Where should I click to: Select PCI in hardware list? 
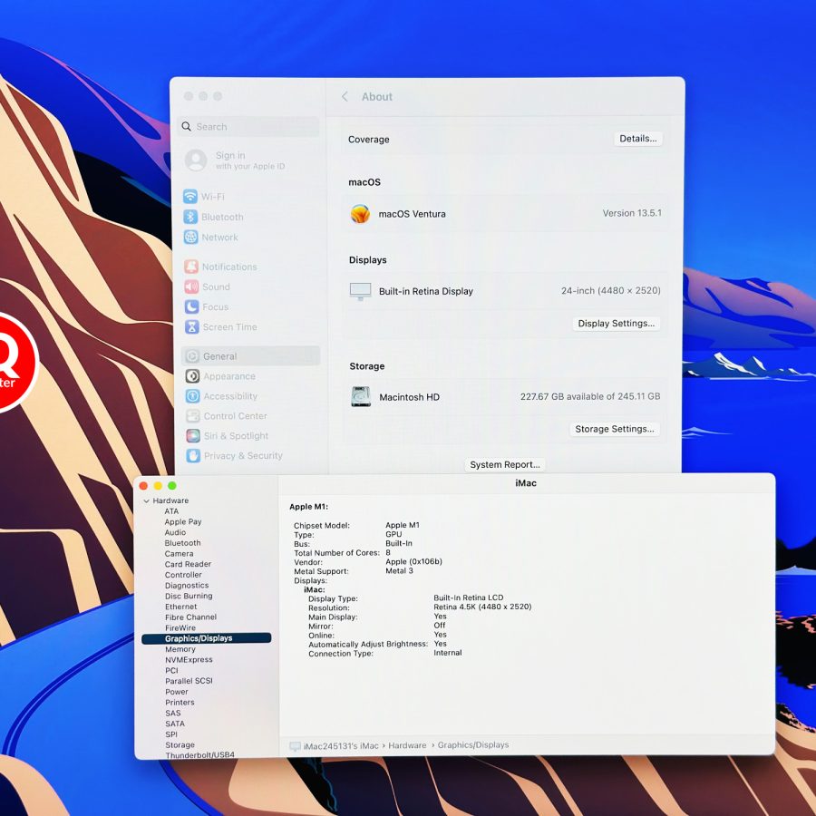point(171,670)
